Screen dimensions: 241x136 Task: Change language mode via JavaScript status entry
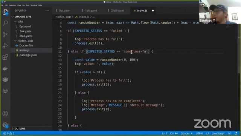[218, 133]
